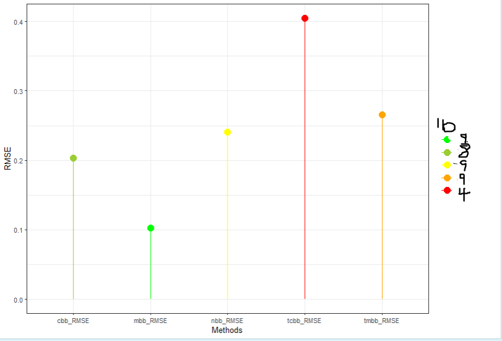Viewport: 502px width, 341px height.
Task: Click the tmbb_RMSE x-axis label
Action: (x=381, y=321)
